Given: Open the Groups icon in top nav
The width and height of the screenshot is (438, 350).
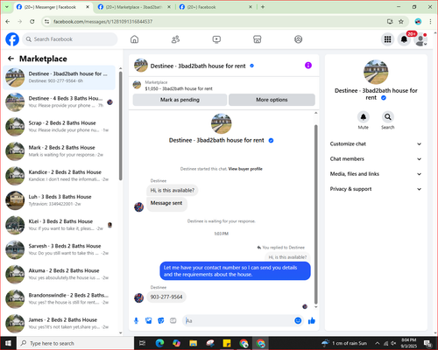Looking at the screenshot, I should click(x=298, y=39).
